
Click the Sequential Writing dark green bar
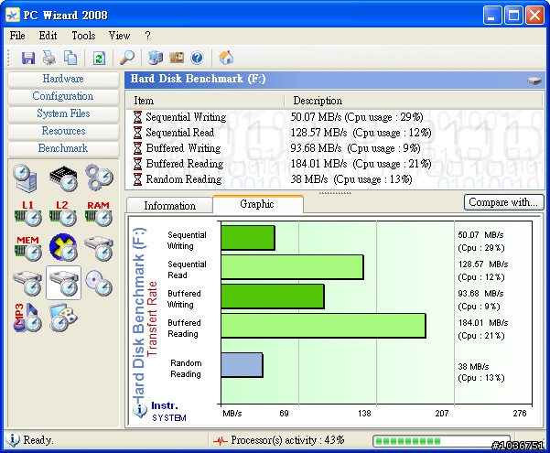[x=248, y=238]
